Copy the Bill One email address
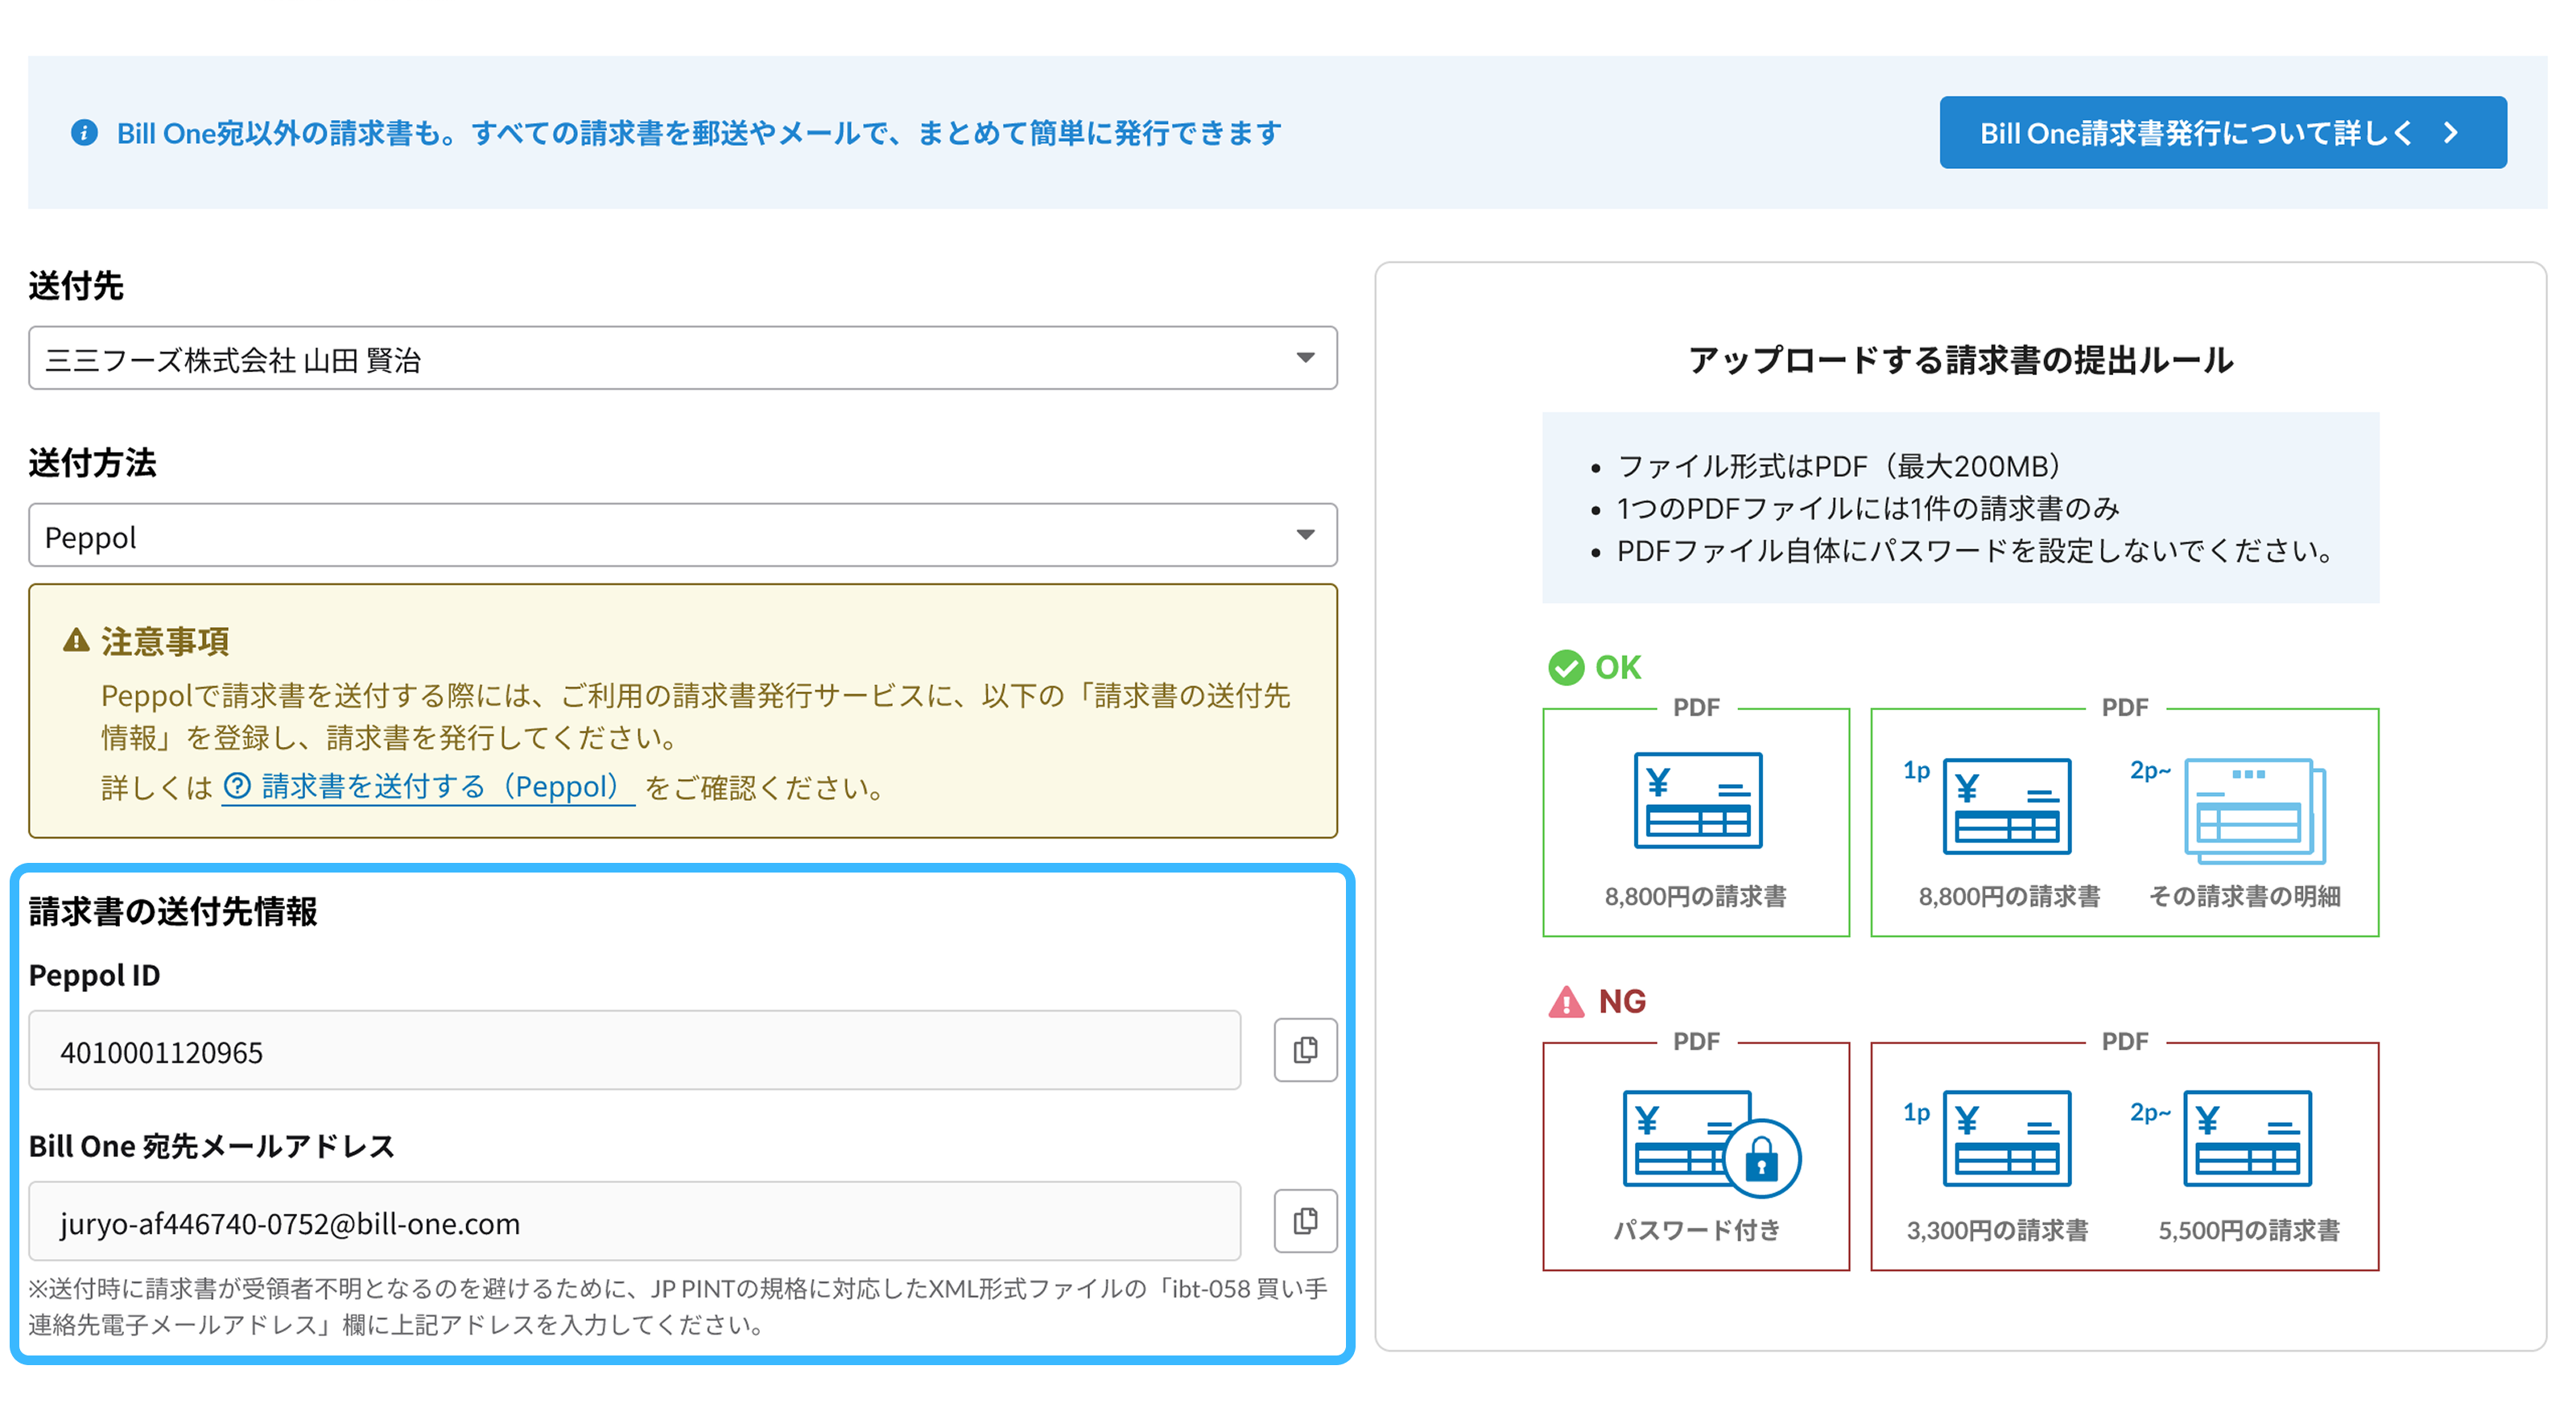Screen dimensions: 2576x1407 click(x=1304, y=1221)
